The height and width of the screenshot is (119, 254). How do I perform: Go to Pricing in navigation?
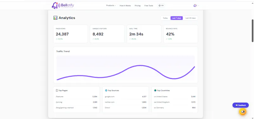137,6
